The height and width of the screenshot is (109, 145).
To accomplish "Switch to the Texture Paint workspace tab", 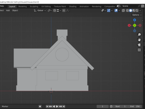I will [x=60, y=6].
